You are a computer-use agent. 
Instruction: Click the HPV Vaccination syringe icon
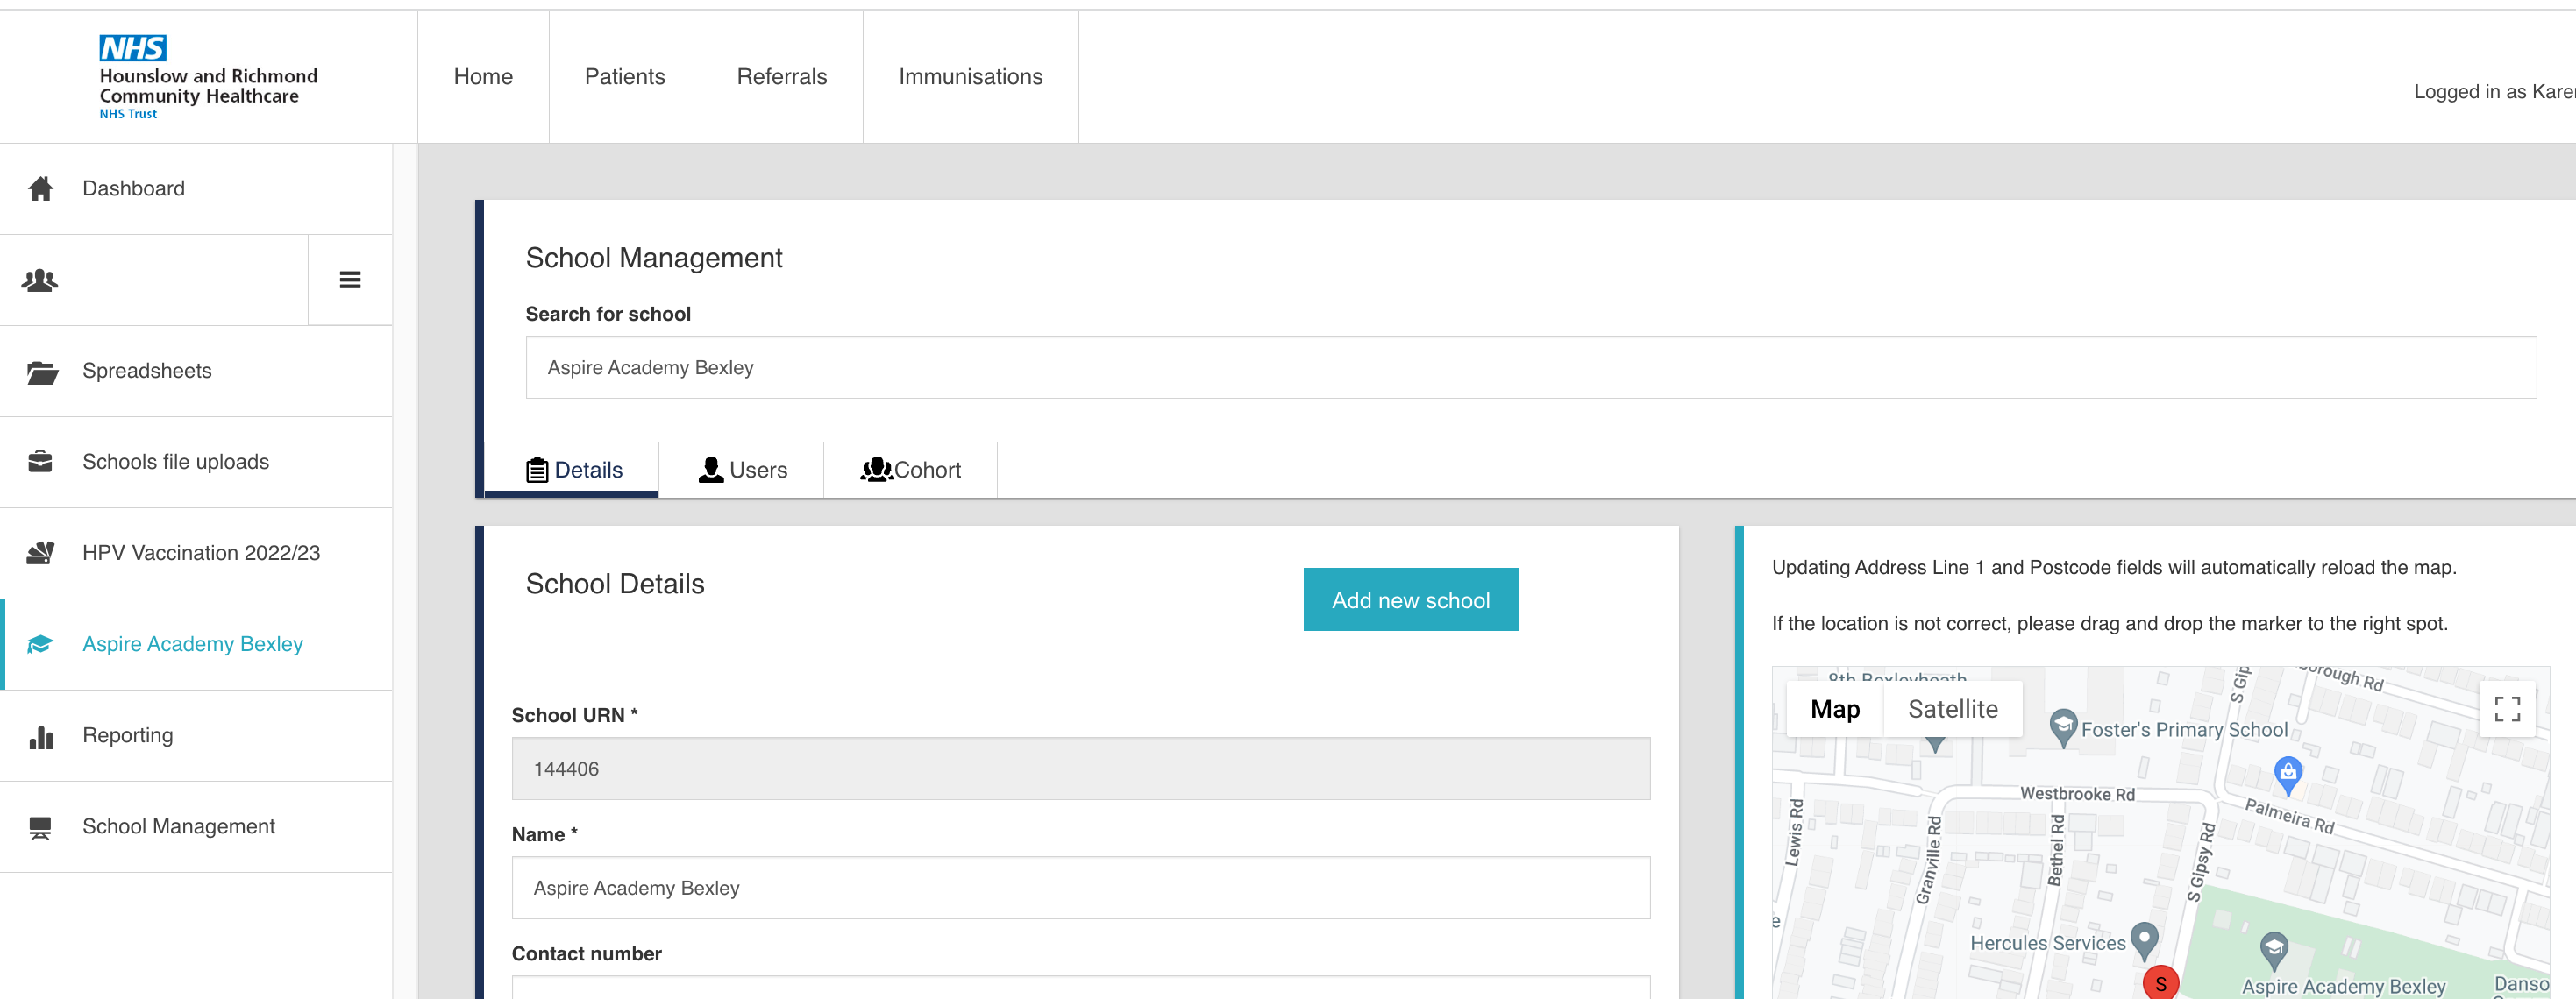click(x=40, y=554)
